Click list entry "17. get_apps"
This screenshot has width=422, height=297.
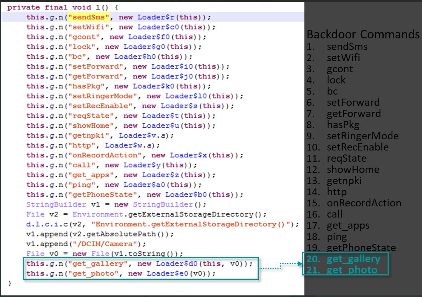click(338, 226)
